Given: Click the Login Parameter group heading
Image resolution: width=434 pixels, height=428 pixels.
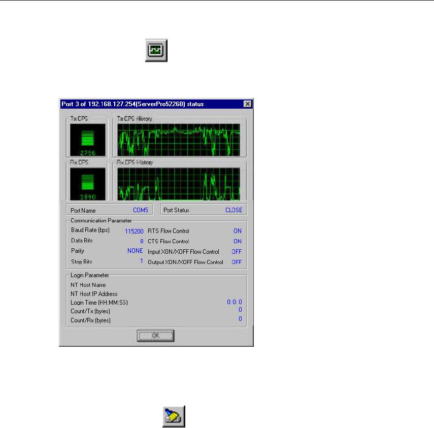Looking at the screenshot, I should pyautogui.click(x=90, y=275).
